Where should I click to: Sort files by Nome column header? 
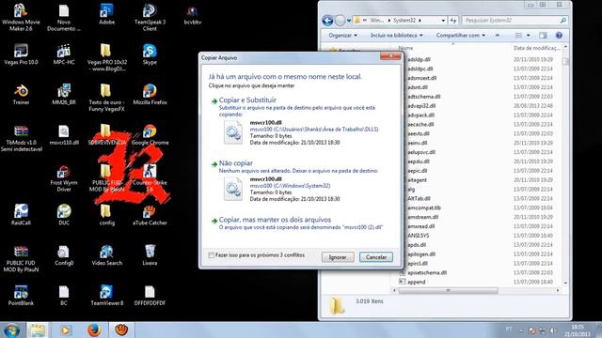point(405,48)
